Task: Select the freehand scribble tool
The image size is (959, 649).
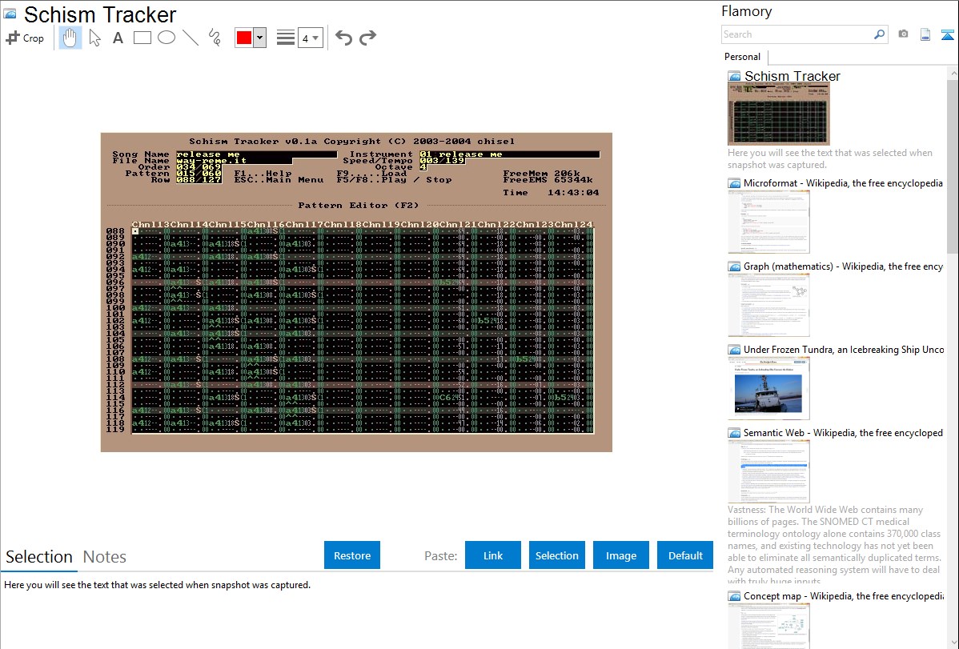Action: 215,38
